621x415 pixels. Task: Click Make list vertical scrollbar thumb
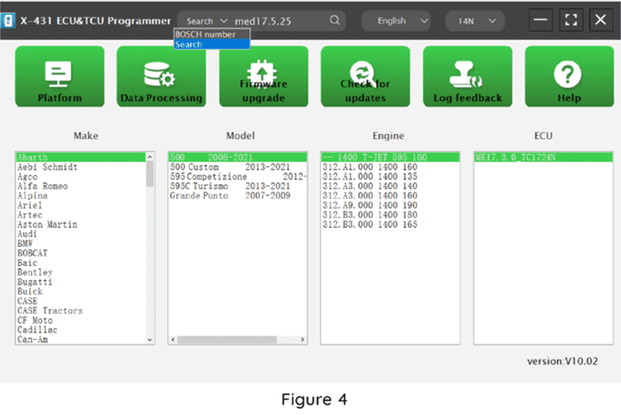click(150, 173)
